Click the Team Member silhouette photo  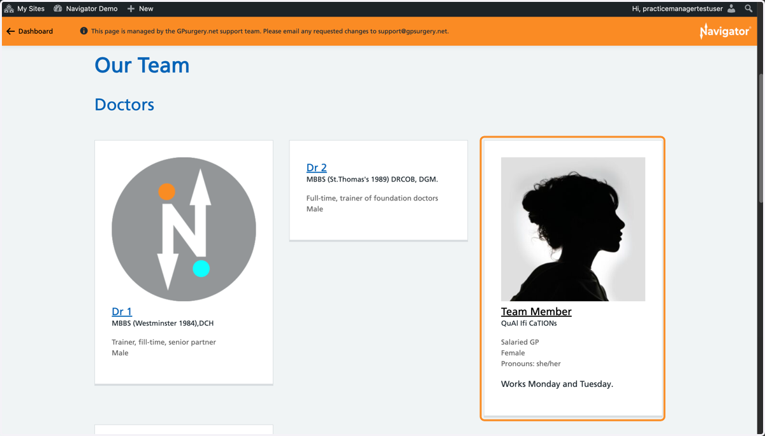(x=573, y=229)
